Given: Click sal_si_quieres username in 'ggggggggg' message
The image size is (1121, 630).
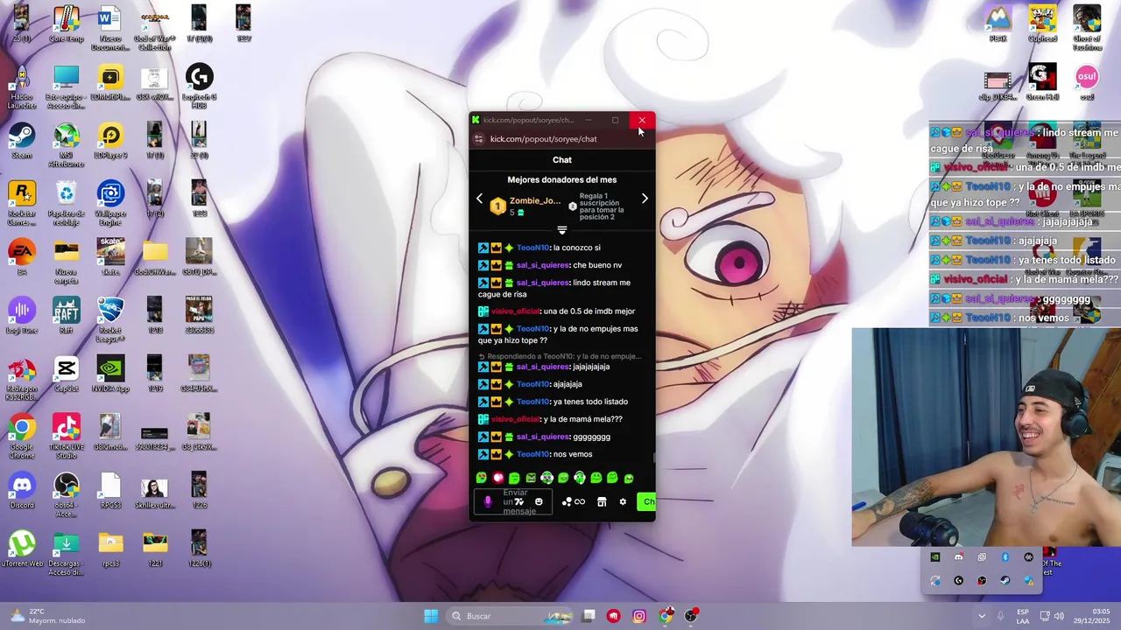Looking at the screenshot, I should coord(543,437).
